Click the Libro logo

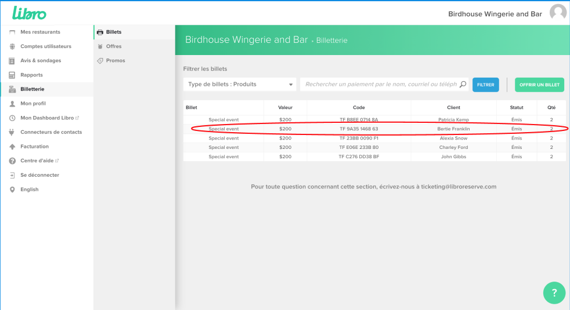[29, 13]
